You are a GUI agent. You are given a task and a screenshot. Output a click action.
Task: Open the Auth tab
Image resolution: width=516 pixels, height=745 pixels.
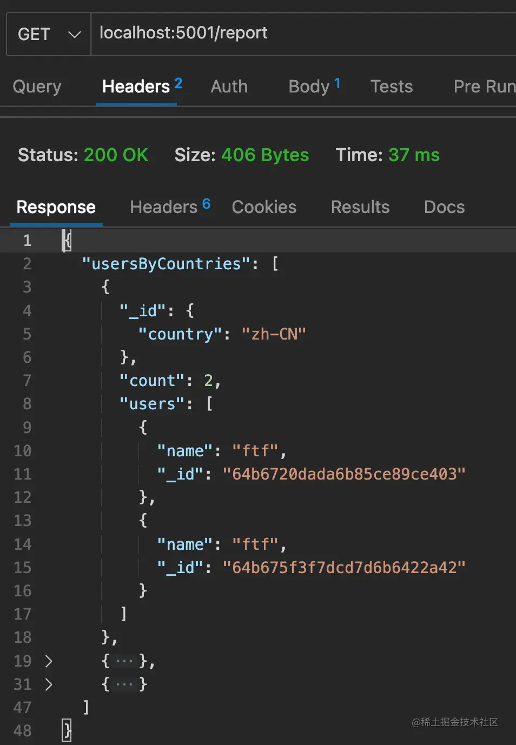tap(229, 87)
